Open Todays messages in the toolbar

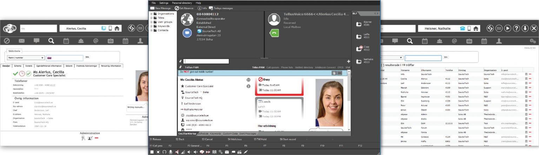(221, 8)
